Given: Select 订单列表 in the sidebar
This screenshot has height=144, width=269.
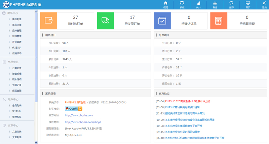Looking at the screenshot, I should point(17,68).
